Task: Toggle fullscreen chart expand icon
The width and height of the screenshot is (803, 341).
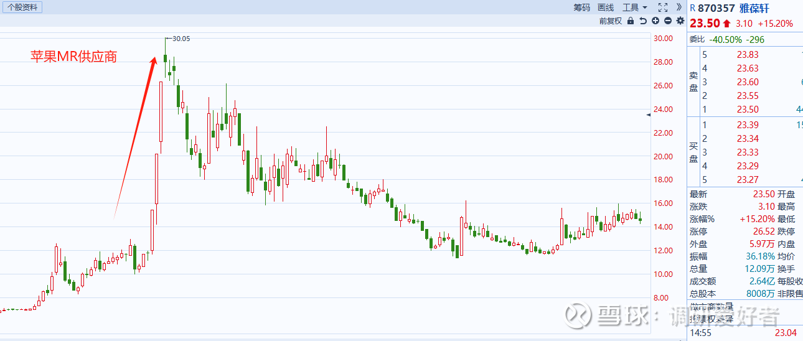Action: click(x=663, y=7)
